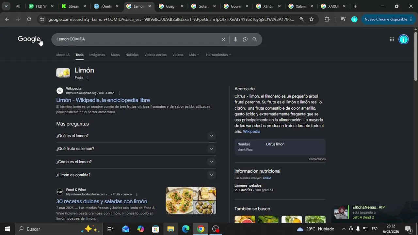The width and height of the screenshot is (418, 235).
Task: View site information in the address bar
Action: click(42, 19)
